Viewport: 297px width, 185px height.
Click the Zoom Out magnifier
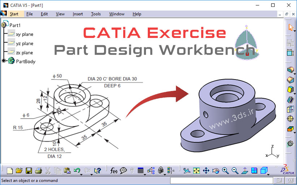click(x=235, y=171)
